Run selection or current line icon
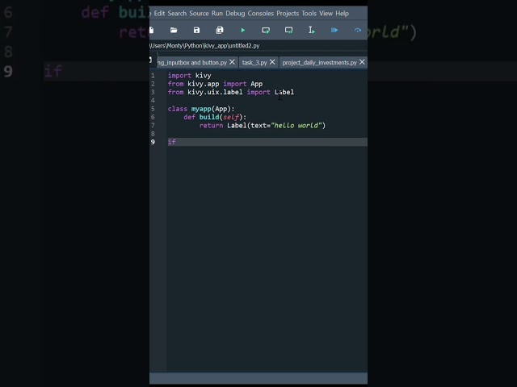Image resolution: width=517 pixels, height=387 pixels. [x=312, y=31]
